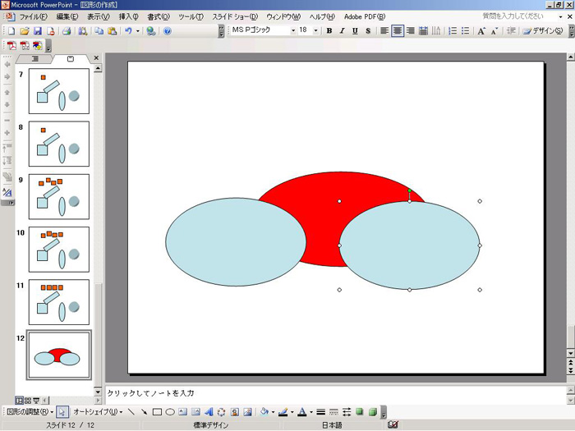Image resolution: width=575 pixels, height=431 pixels.
Task: Select the Arrow drawing tool
Action: pyautogui.click(x=144, y=412)
